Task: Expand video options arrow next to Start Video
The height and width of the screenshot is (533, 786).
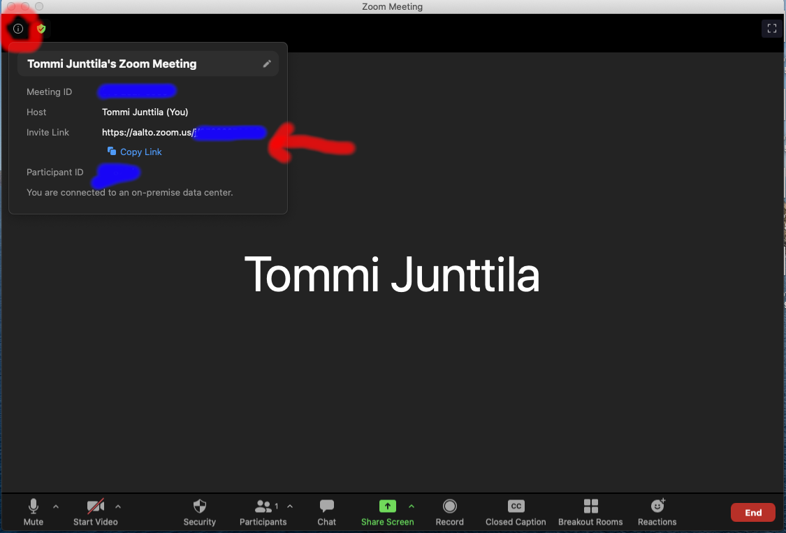Action: click(x=118, y=506)
